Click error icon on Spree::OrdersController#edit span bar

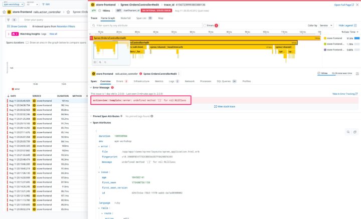pyautogui.click(x=91, y=38)
